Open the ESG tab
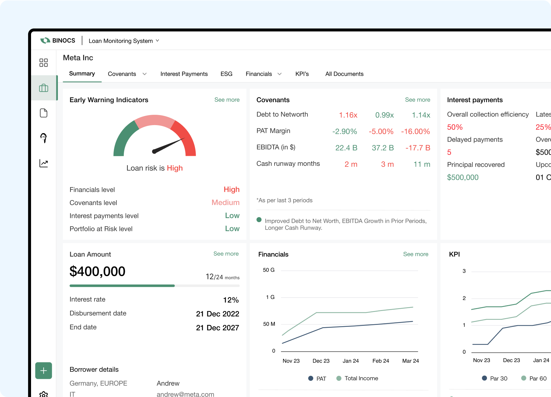Image resolution: width=551 pixels, height=397 pixels. [226, 74]
